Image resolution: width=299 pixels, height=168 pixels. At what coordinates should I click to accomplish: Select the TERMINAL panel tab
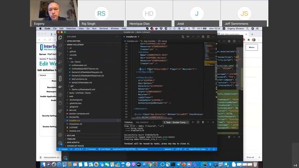coord(128,122)
